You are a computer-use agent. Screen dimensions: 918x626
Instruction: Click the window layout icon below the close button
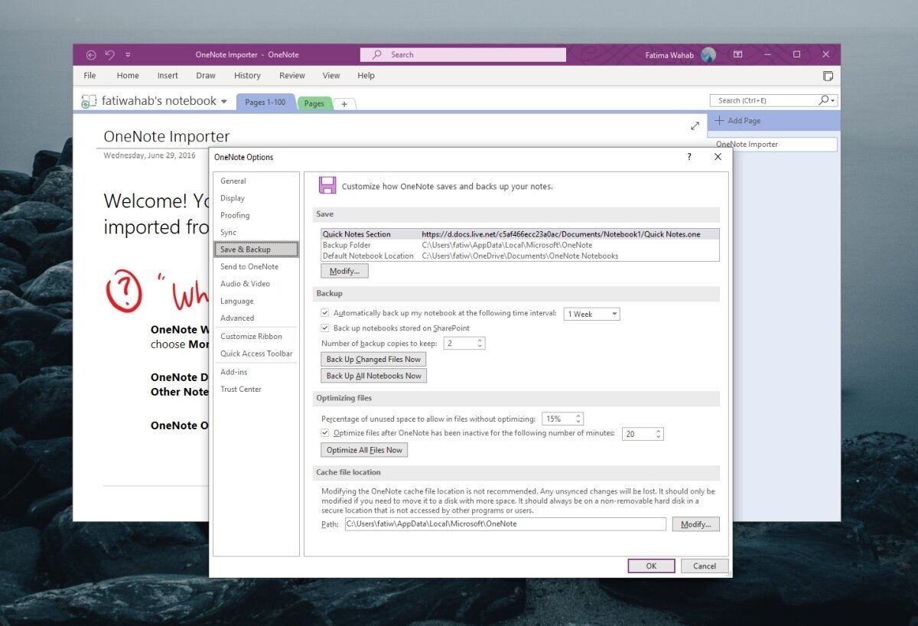(828, 76)
